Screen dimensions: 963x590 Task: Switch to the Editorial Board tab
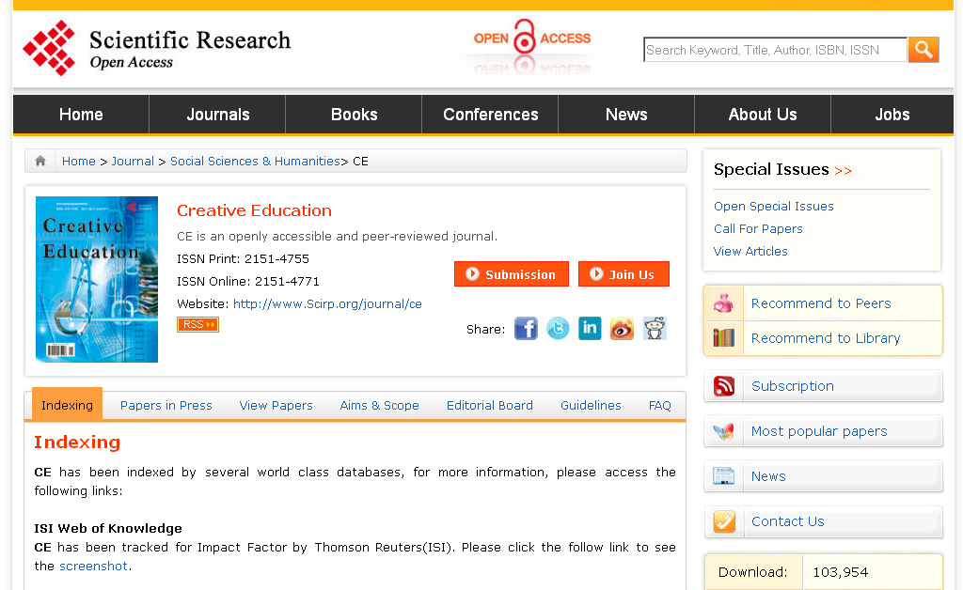click(x=489, y=406)
